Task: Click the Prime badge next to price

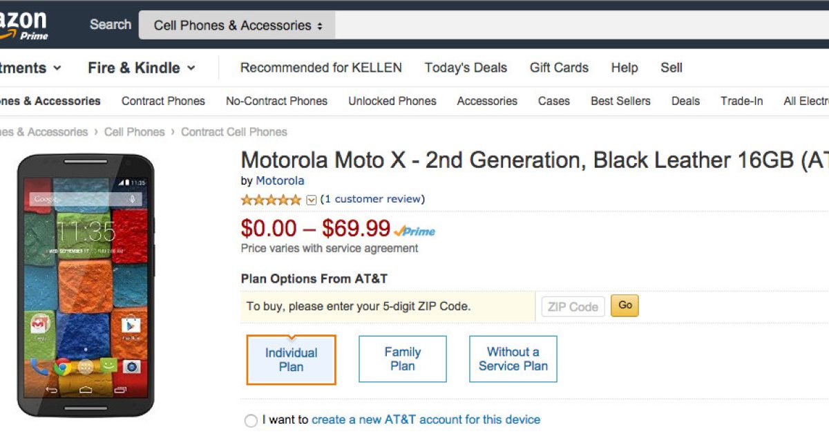Action: pyautogui.click(x=415, y=232)
